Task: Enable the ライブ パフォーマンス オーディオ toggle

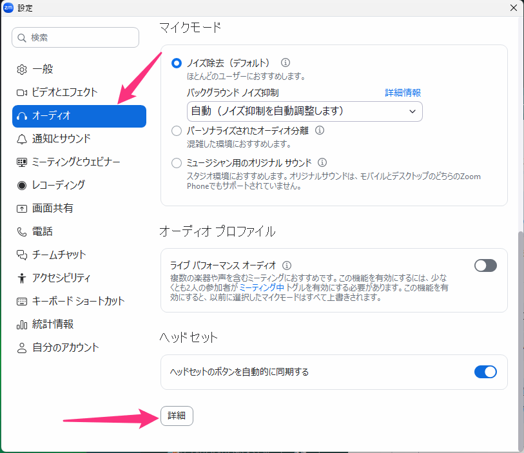Action: pos(485,265)
